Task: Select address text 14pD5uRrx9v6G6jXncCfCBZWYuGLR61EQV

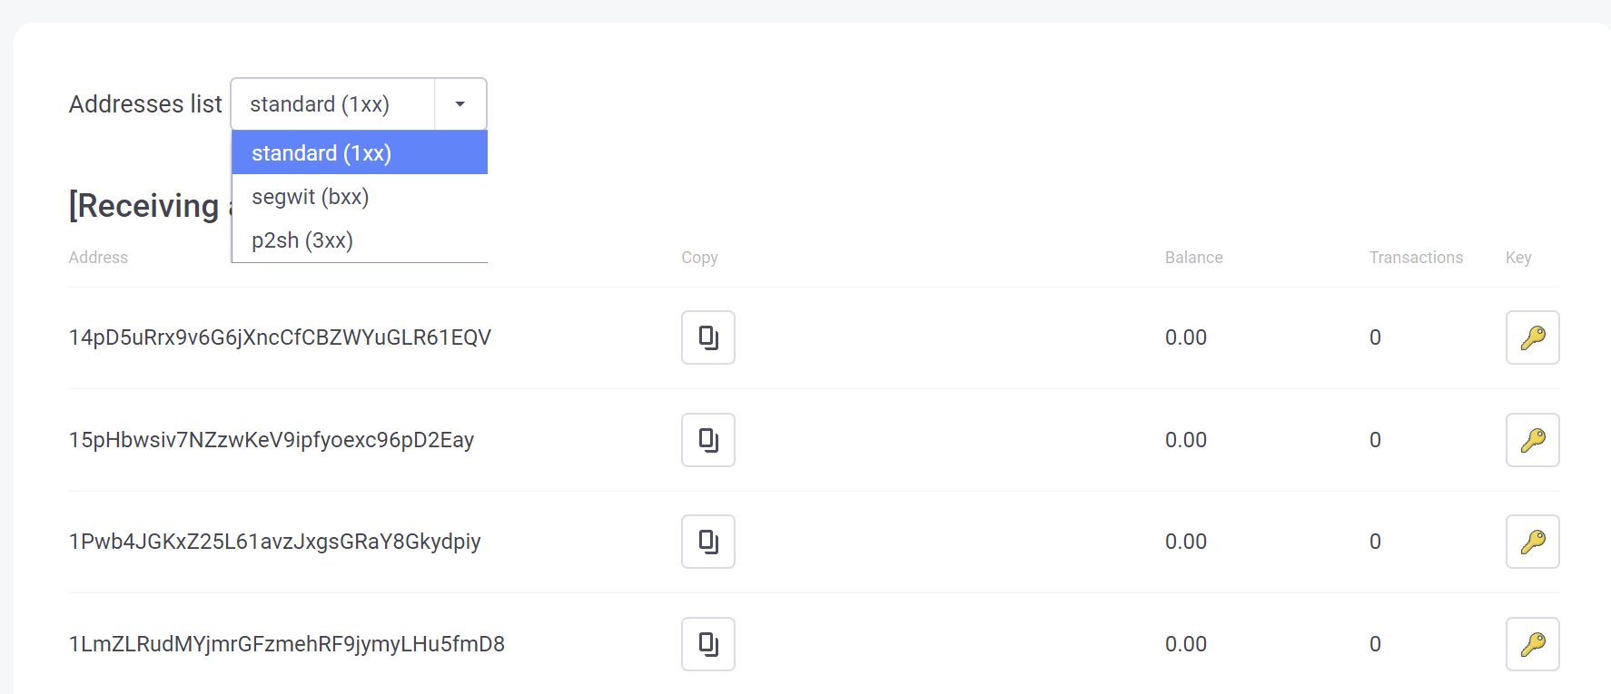Action: point(280,337)
